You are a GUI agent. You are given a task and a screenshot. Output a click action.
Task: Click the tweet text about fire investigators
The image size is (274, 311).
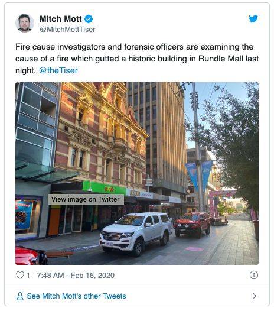(x=137, y=59)
